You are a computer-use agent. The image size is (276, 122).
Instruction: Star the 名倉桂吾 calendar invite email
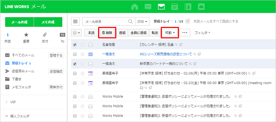tap(83, 45)
